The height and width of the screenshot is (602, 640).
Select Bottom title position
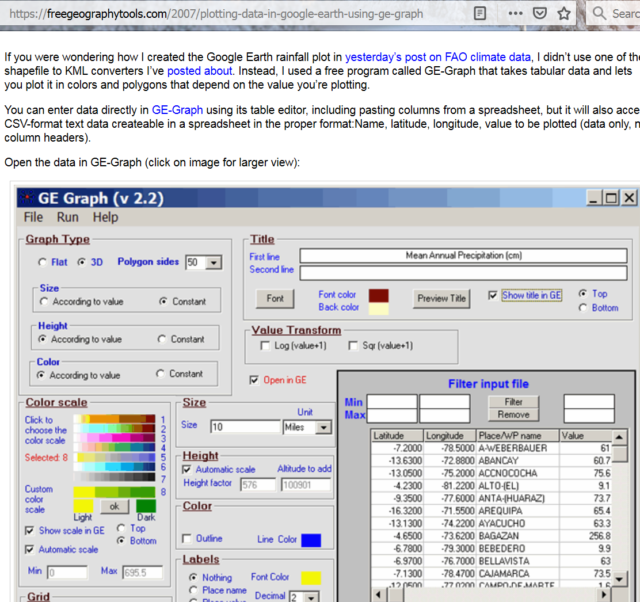(x=583, y=308)
